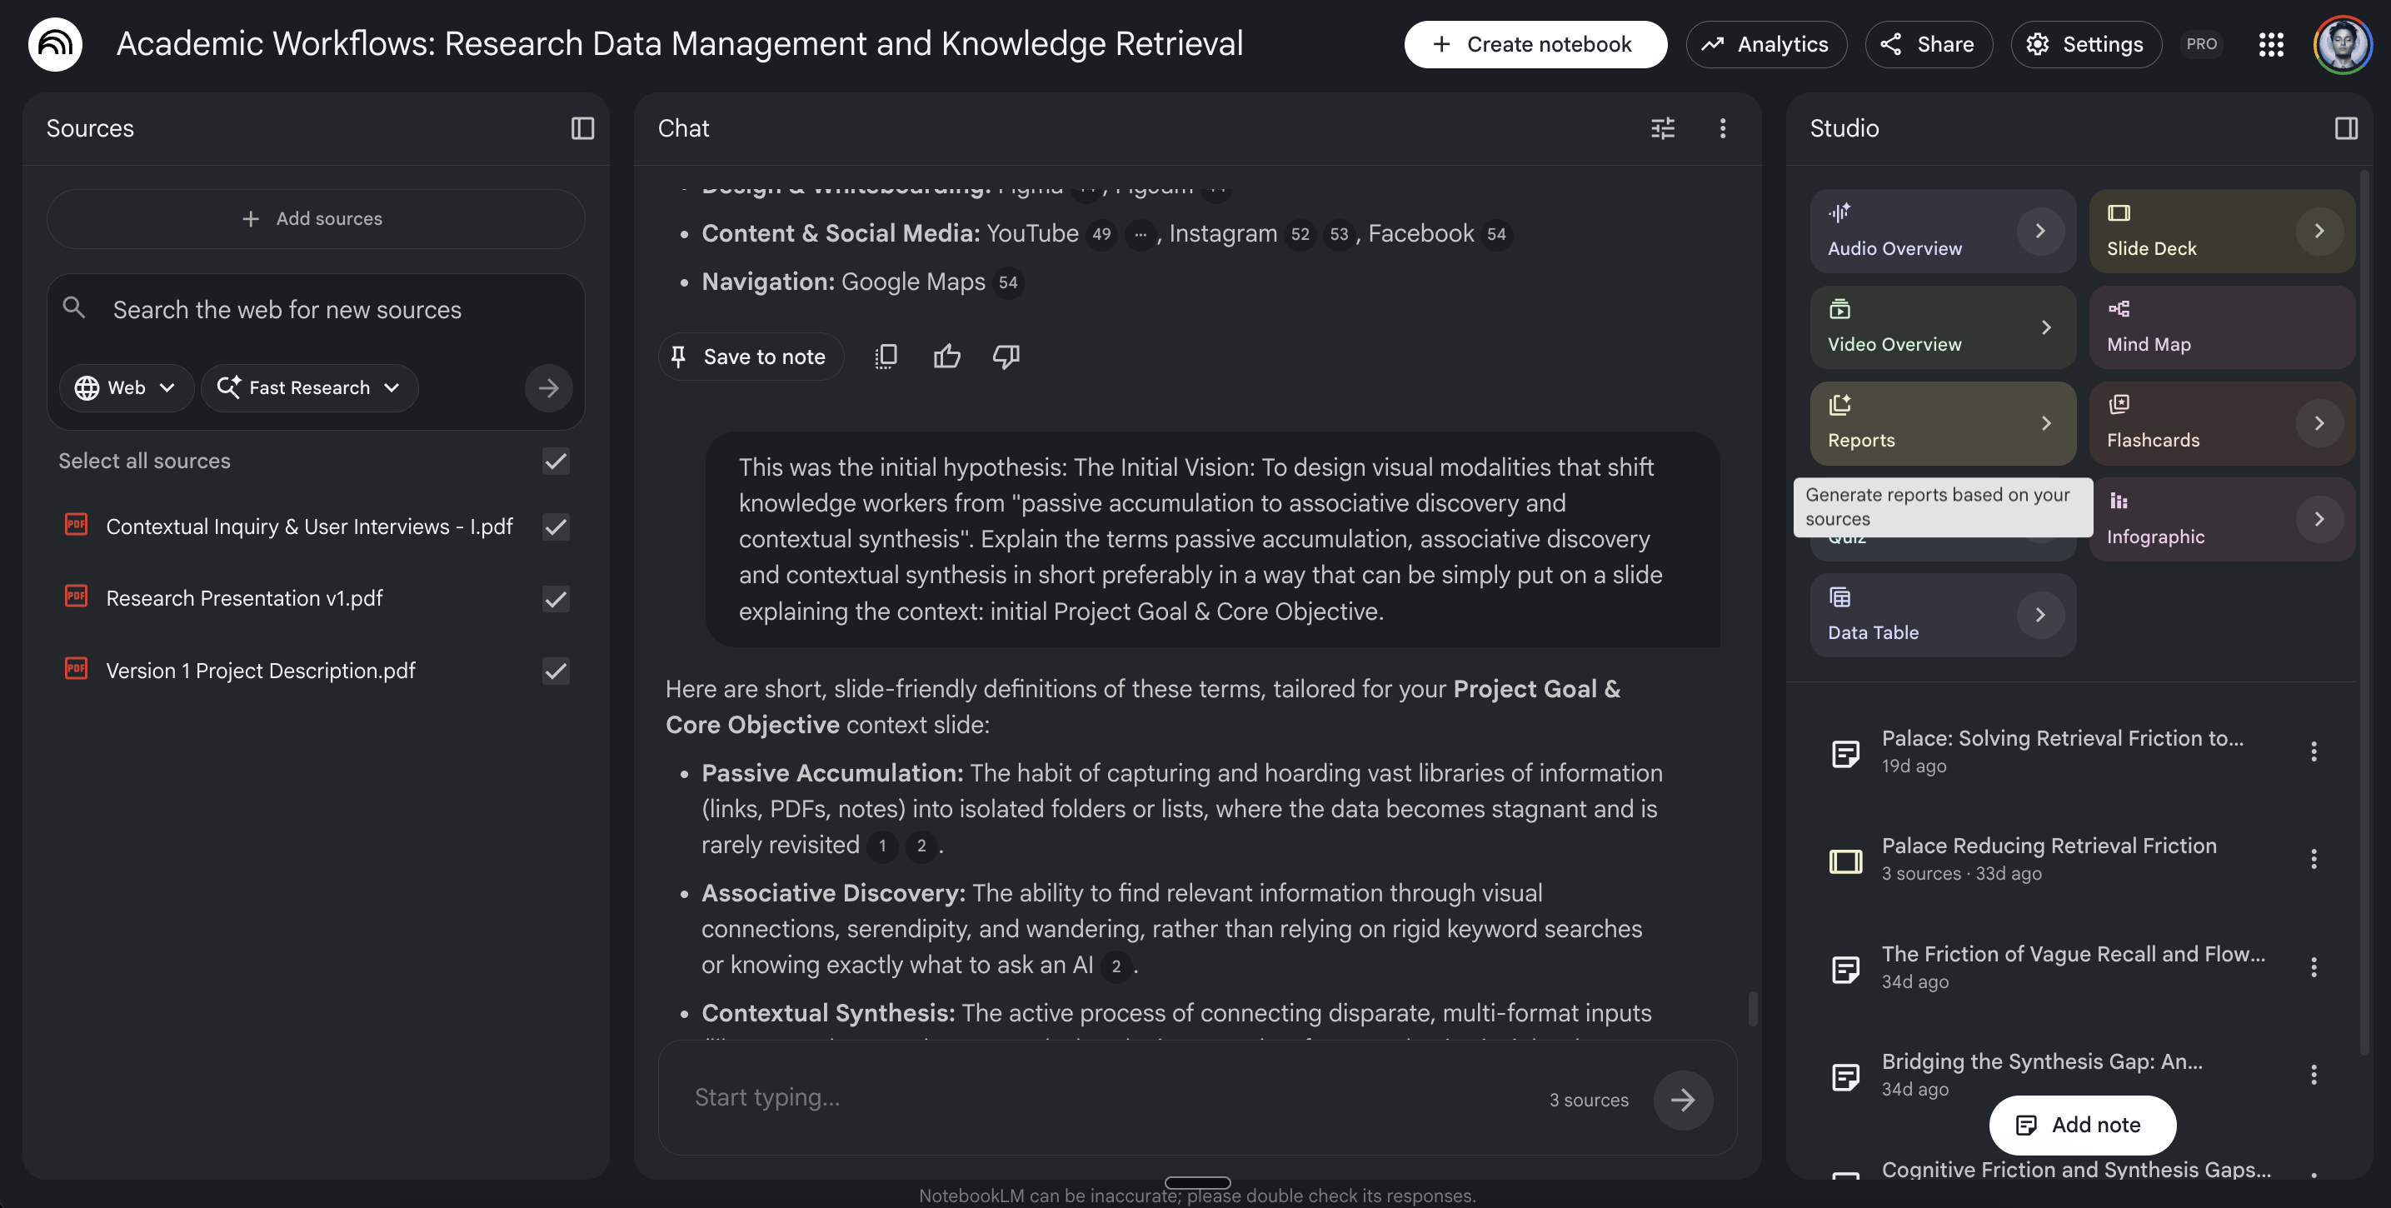Click the notebook title text
Screen dimensions: 2391x1208
[x=680, y=43]
